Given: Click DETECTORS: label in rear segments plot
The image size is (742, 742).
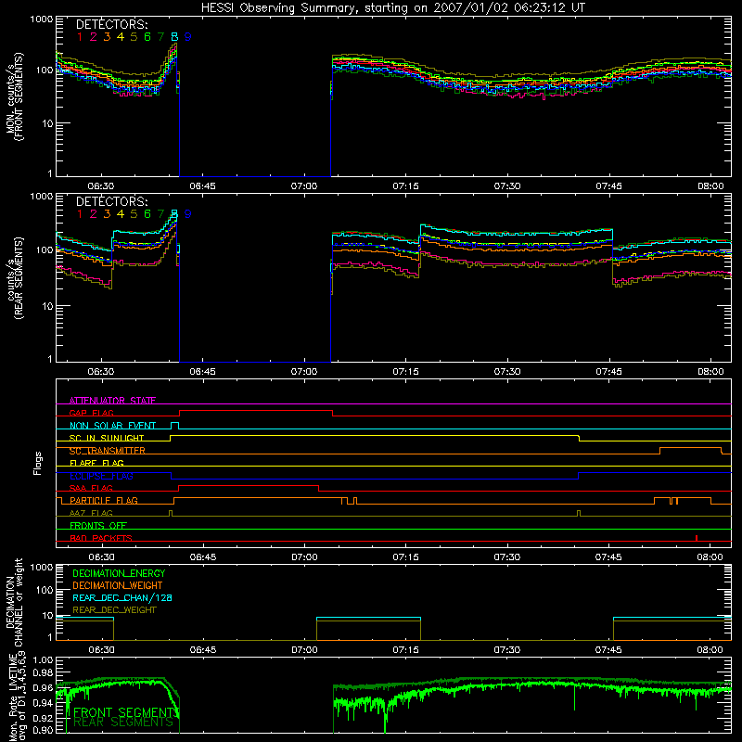Looking at the screenshot, I should click(x=111, y=201).
